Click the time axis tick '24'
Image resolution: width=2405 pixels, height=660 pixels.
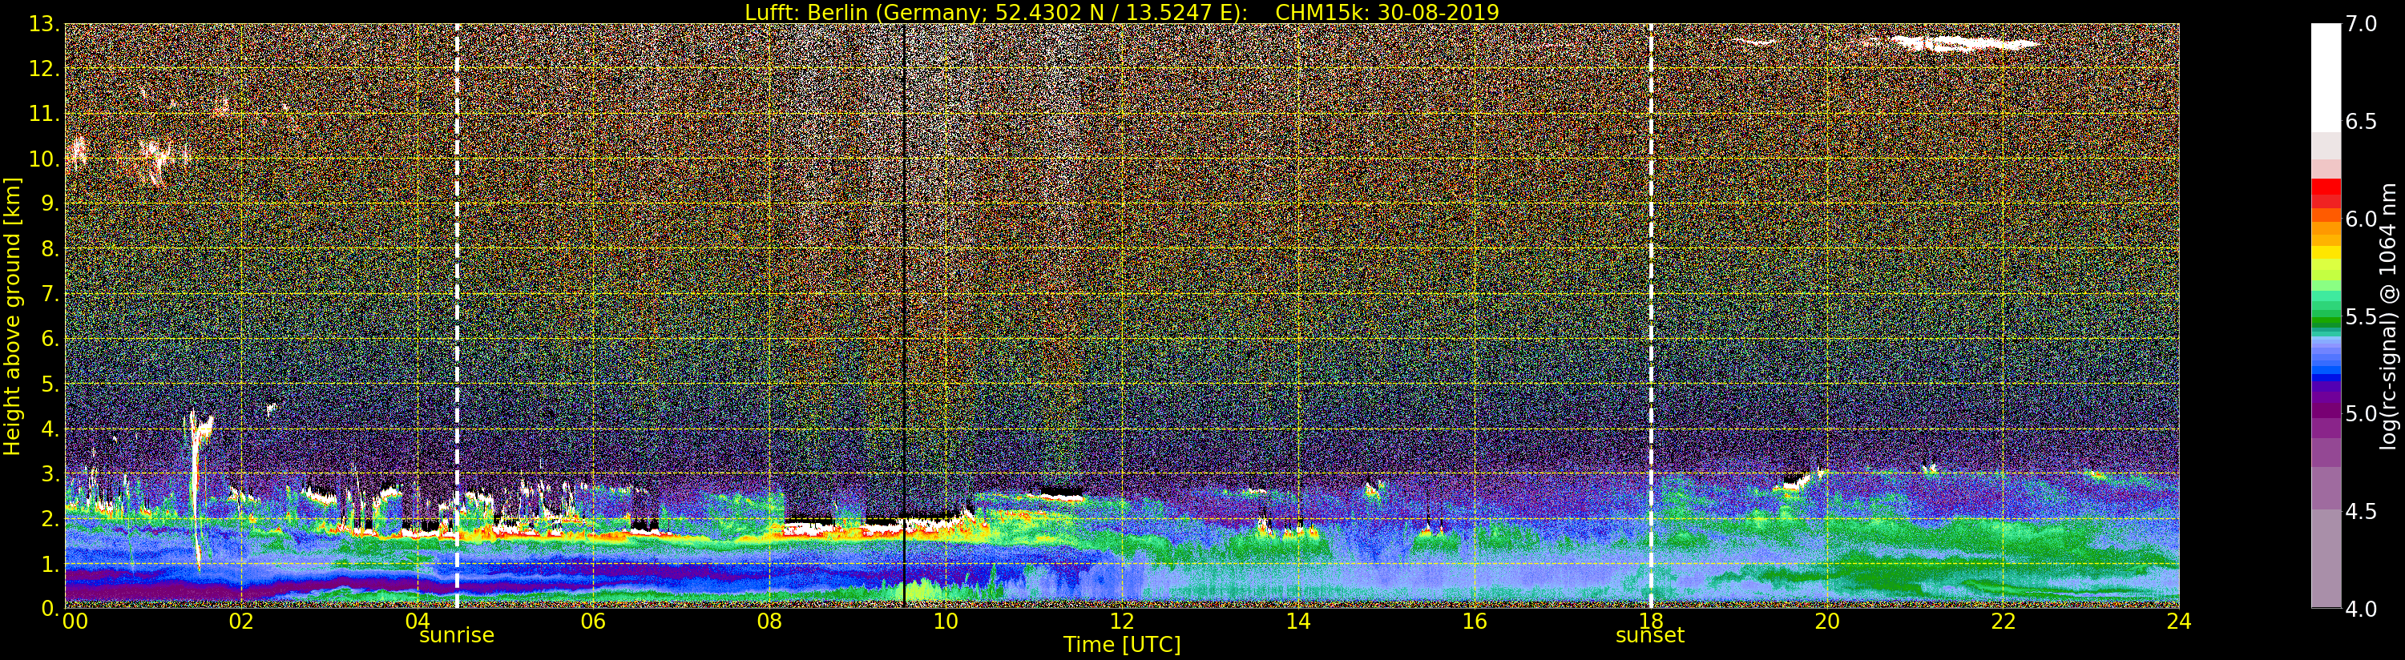click(2178, 622)
